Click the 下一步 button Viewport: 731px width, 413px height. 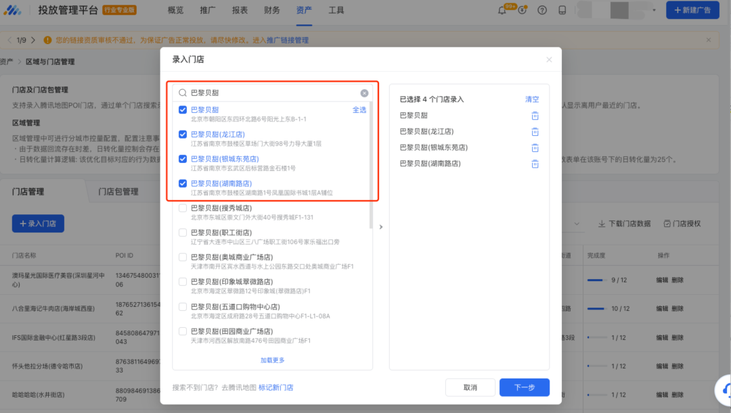(524, 387)
